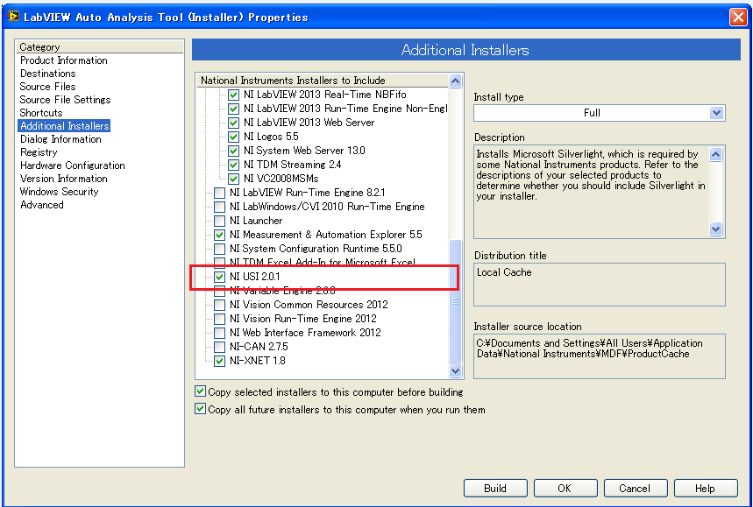The width and height of the screenshot is (753, 507).
Task: Uncheck NI Logos 5.5 checkbox
Action: pos(233,137)
